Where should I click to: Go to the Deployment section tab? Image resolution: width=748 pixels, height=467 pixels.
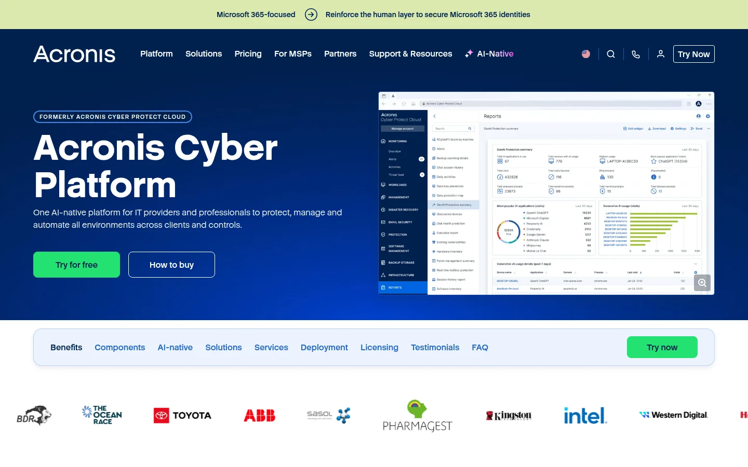(x=324, y=347)
